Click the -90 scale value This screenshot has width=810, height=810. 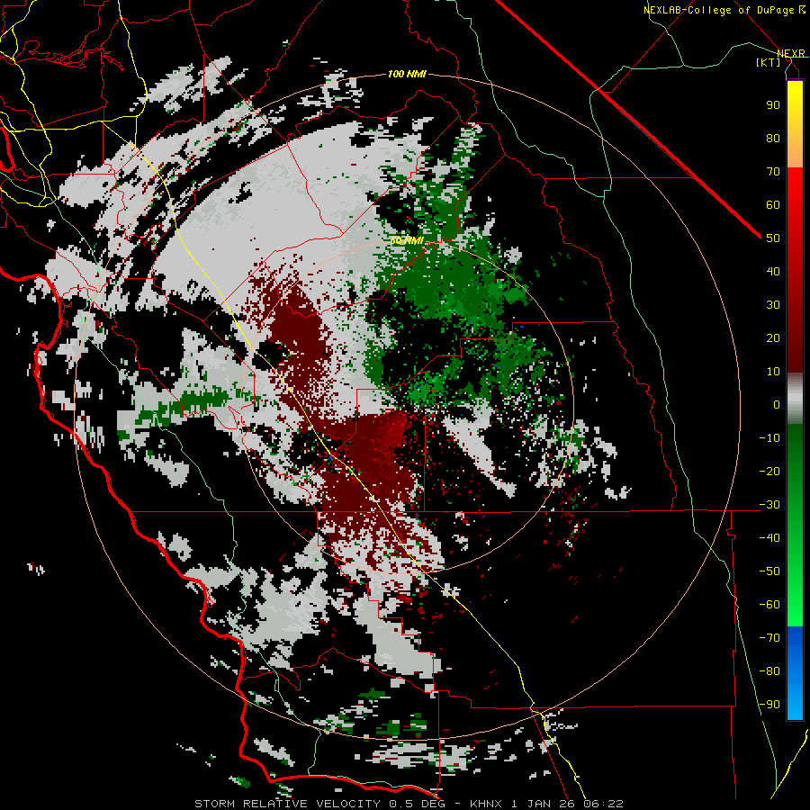pyautogui.click(x=769, y=705)
